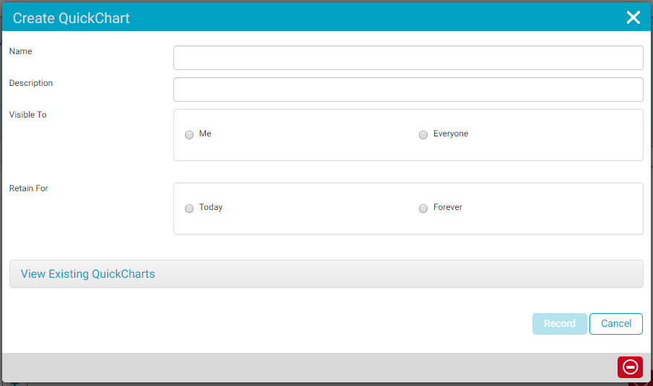
Task: Click the Me option text label
Action: (x=205, y=133)
